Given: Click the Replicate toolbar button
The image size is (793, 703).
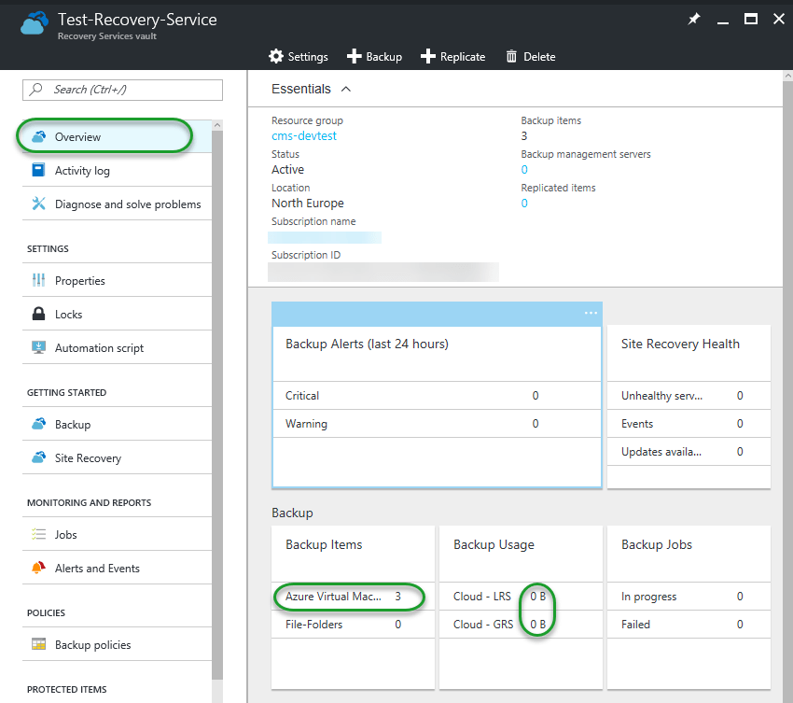Looking at the screenshot, I should click(x=453, y=56).
